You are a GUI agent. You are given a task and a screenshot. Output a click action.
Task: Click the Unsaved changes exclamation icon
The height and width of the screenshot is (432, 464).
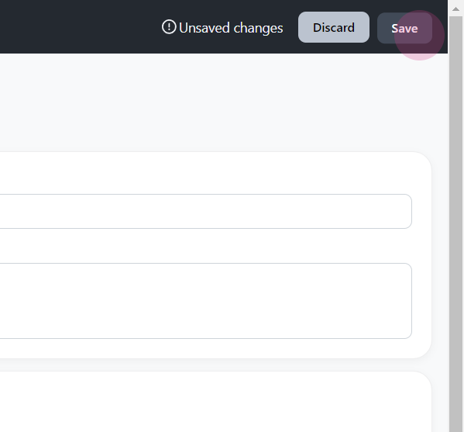(x=169, y=27)
